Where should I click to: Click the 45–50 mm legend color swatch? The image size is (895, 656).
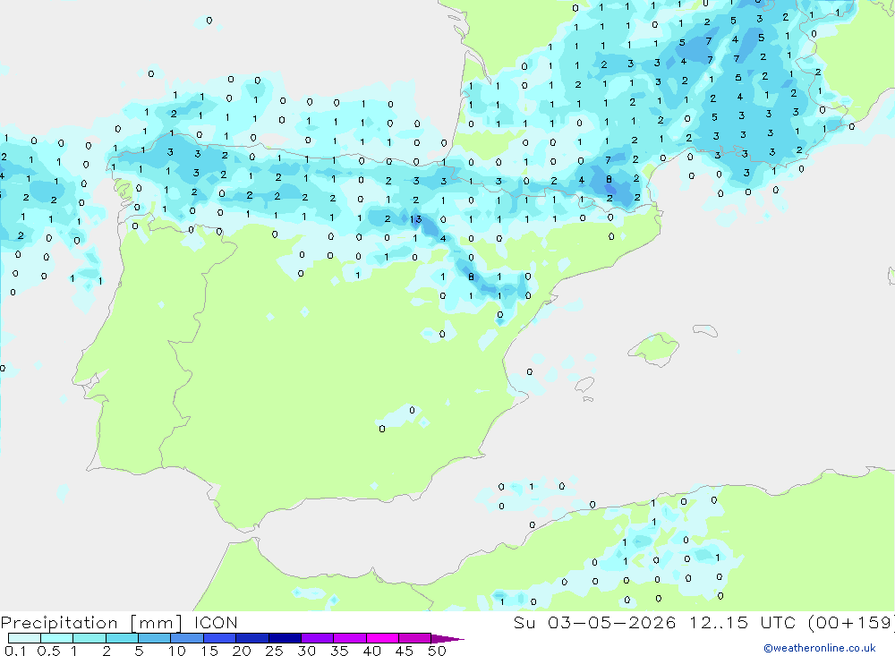tap(415, 638)
